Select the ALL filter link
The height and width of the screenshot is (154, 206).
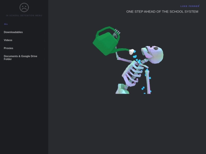[6, 24]
